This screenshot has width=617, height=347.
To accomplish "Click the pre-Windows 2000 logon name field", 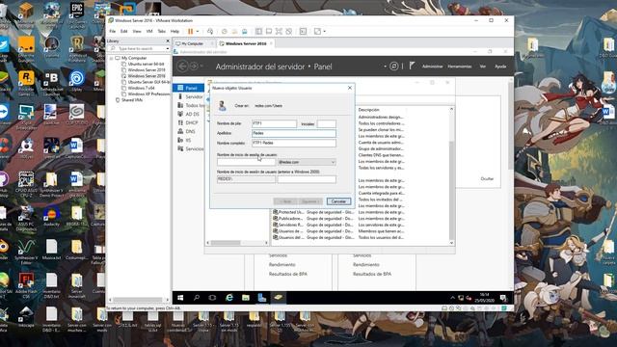I will click(307, 179).
